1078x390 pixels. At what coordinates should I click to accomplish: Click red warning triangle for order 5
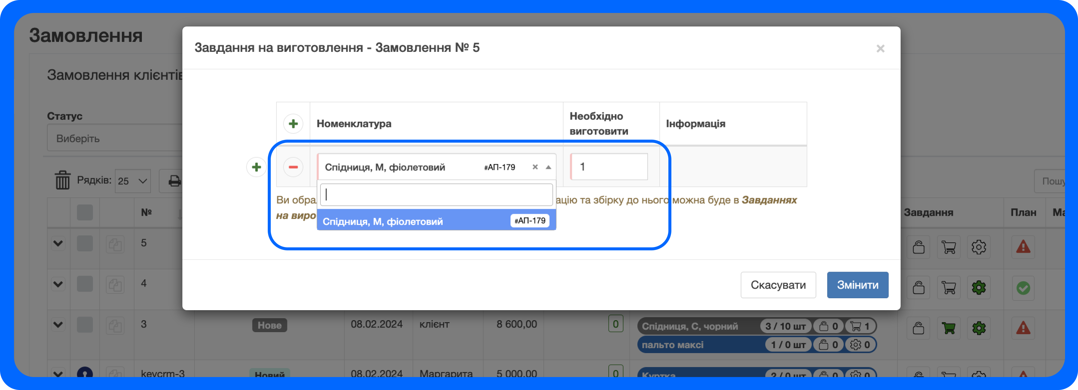[1023, 247]
